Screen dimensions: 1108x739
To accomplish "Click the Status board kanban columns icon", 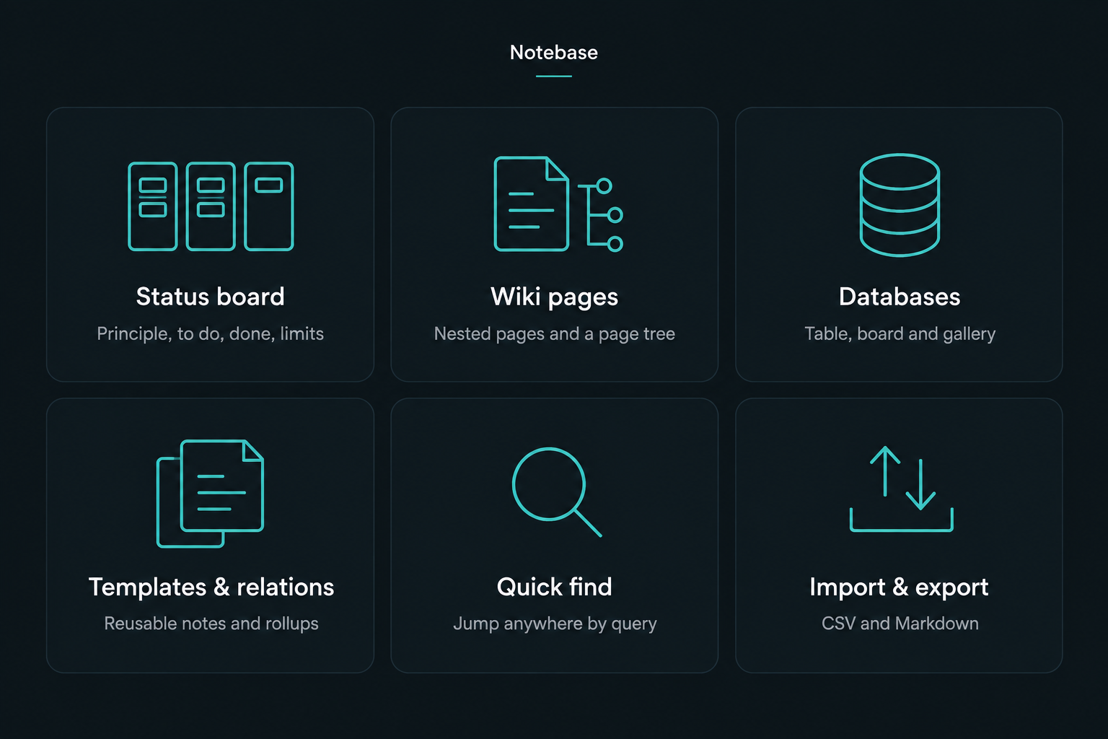I will click(x=211, y=206).
